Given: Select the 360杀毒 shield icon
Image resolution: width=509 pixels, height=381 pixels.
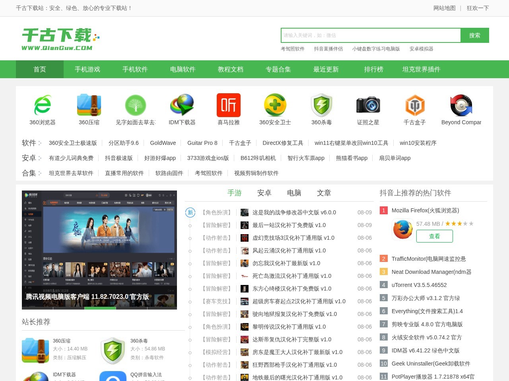Looking at the screenshot, I should point(322,105).
